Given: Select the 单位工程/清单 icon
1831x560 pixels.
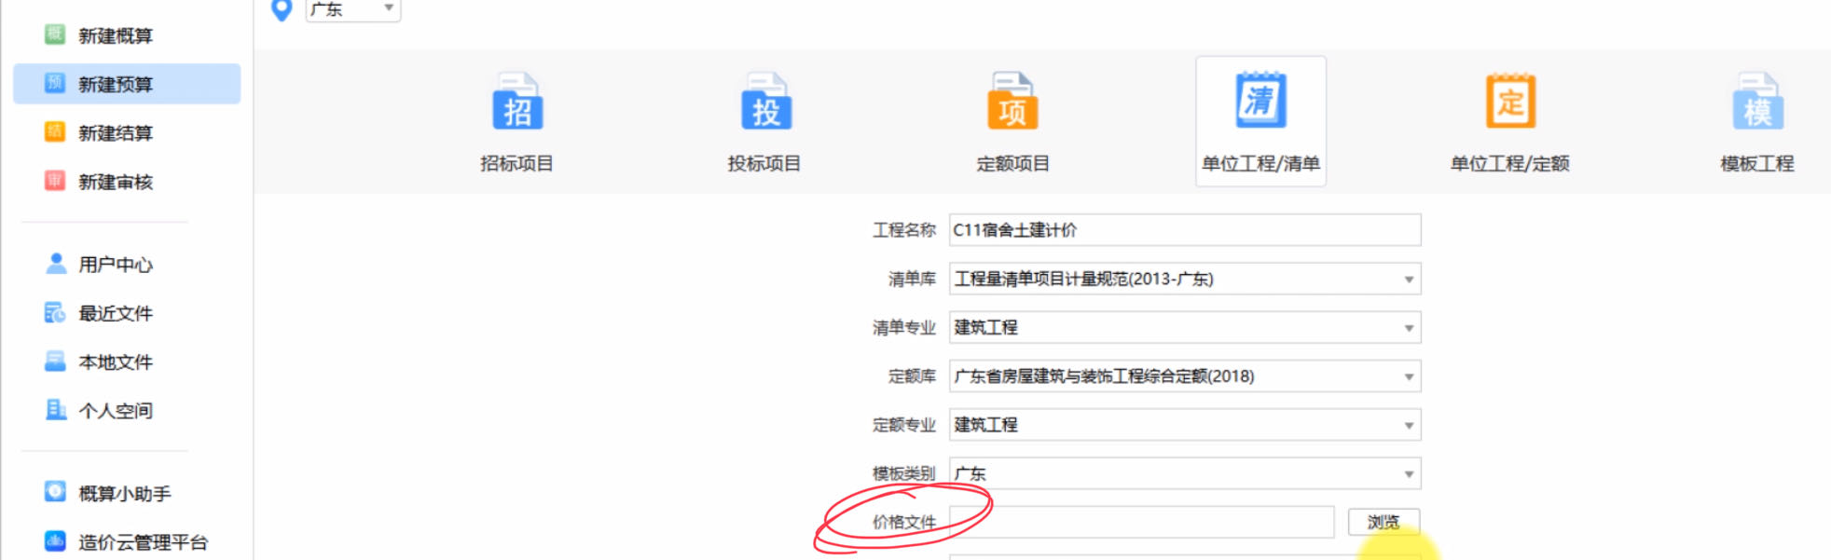Looking at the screenshot, I should pyautogui.click(x=1260, y=100).
